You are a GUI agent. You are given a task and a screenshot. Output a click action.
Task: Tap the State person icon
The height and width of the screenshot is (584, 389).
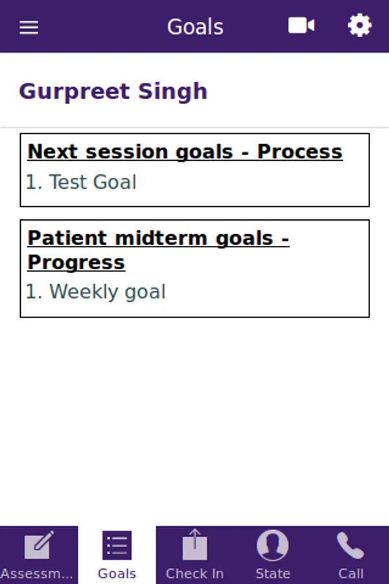[272, 545]
